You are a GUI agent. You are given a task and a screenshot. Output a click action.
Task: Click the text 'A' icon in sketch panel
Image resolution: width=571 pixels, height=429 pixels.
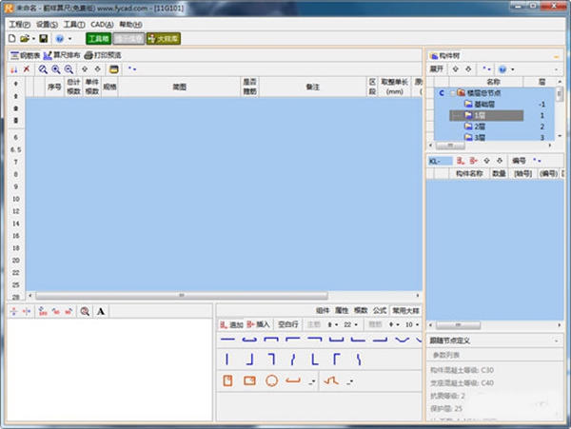click(x=101, y=311)
